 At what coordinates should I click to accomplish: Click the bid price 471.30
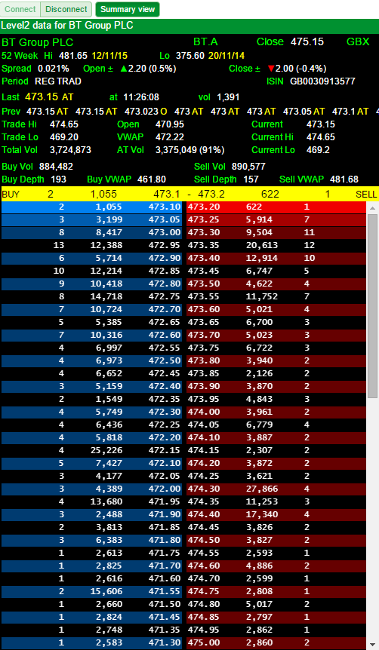click(x=165, y=643)
